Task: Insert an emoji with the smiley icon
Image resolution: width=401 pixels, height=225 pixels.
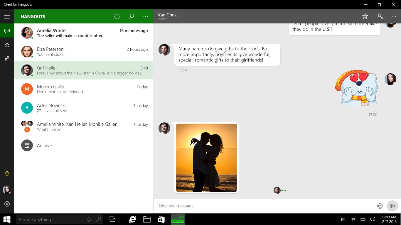Action: [380, 206]
